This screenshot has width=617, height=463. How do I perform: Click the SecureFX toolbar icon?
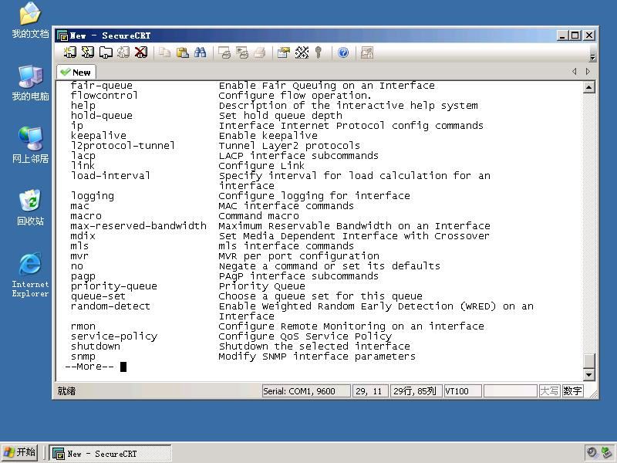pos(367,52)
